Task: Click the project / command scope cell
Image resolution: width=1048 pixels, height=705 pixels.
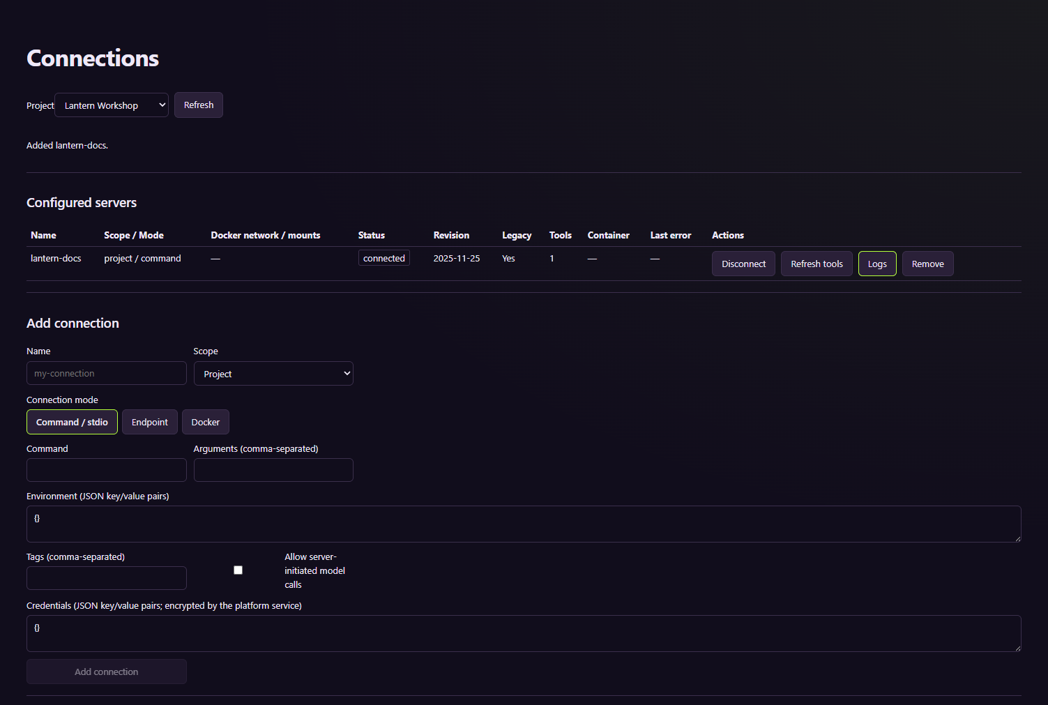Action: (142, 258)
